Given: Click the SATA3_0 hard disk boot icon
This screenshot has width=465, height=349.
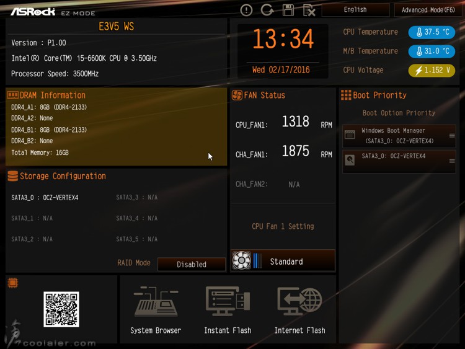Looking at the screenshot, I should pos(350,160).
